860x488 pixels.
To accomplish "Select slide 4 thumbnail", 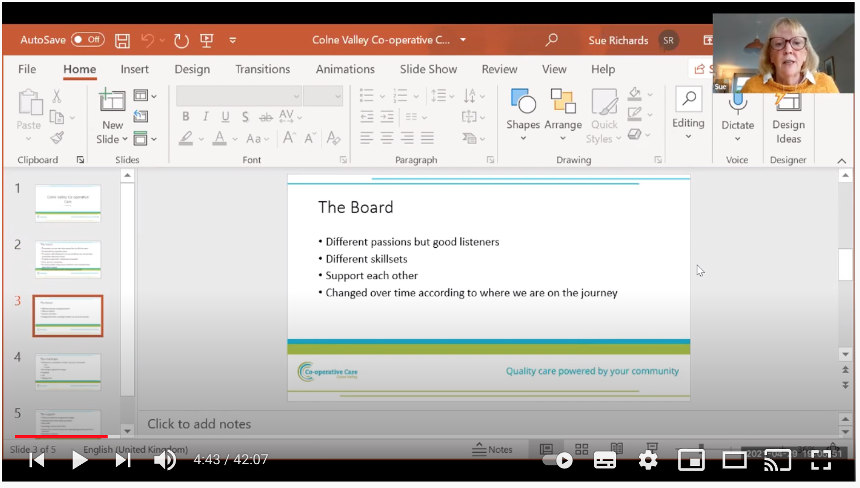I will (x=68, y=372).
